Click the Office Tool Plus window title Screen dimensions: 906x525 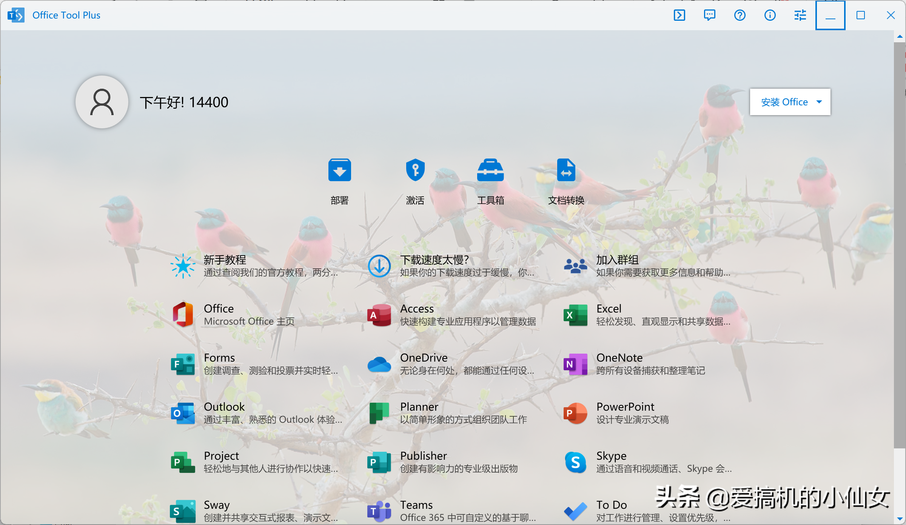(66, 15)
